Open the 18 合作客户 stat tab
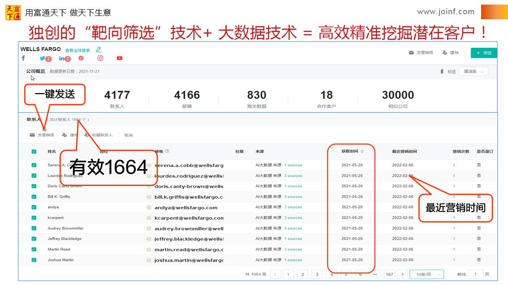The image size is (508, 286). 326,100
